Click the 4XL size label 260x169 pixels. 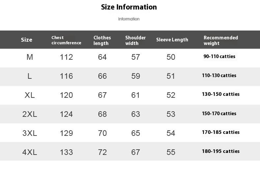(x=30, y=152)
